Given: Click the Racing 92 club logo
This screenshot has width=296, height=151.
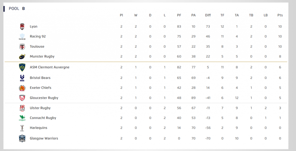Looking at the screenshot, I should (22, 37).
